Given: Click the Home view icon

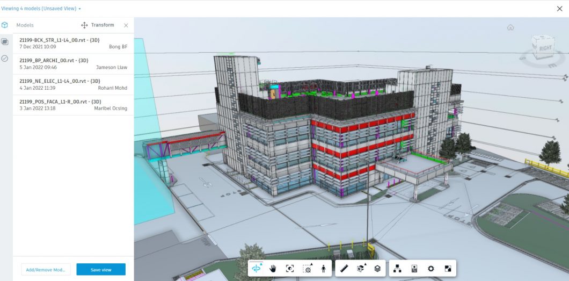Looking at the screenshot, I should tap(510, 27).
